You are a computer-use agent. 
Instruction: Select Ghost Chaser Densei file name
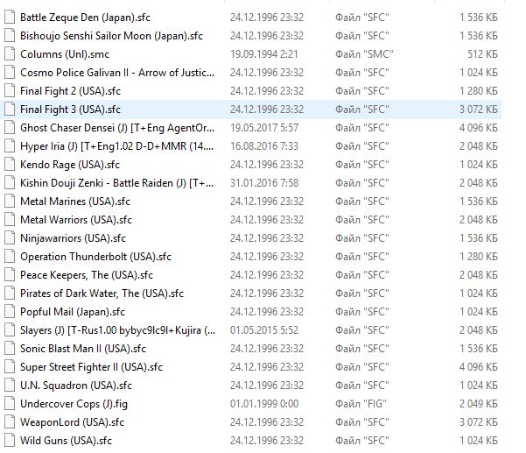point(117,128)
